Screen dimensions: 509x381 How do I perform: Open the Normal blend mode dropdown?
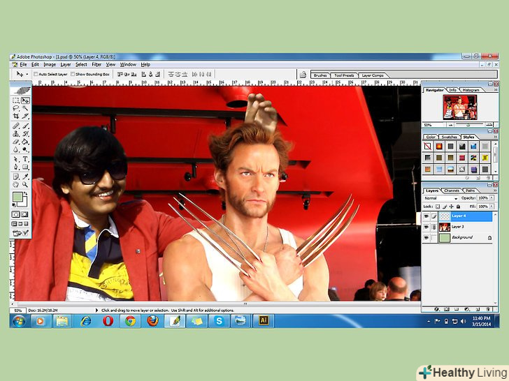point(440,198)
